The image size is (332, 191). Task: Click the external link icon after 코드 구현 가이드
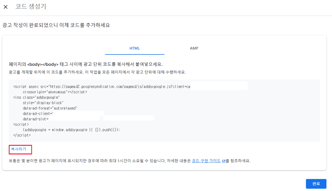[223, 161]
